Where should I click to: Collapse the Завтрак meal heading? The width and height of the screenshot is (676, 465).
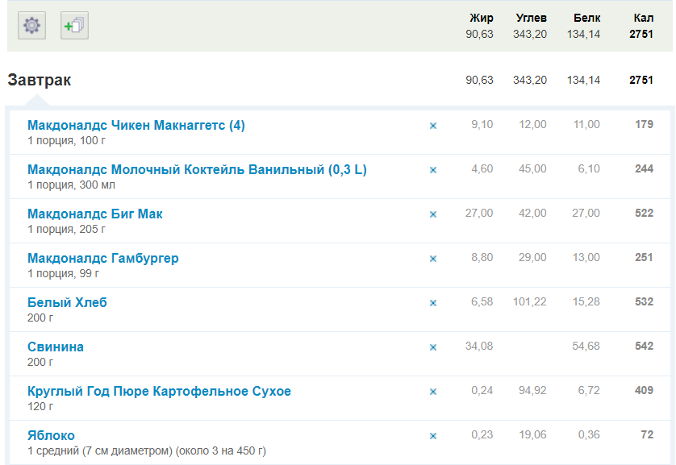(40, 80)
